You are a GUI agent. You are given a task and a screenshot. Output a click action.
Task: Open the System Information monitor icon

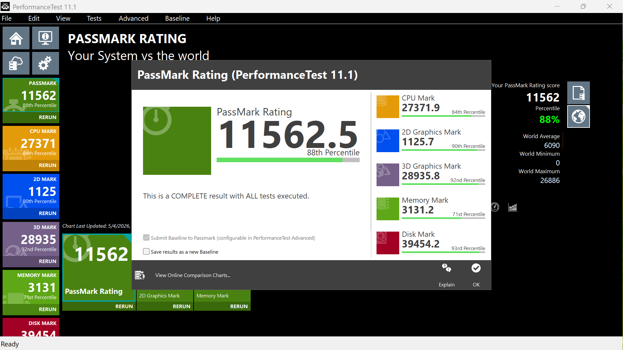point(45,38)
